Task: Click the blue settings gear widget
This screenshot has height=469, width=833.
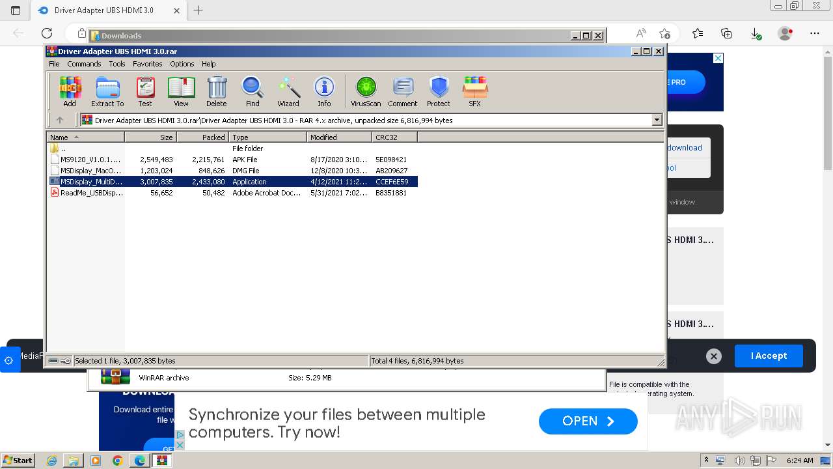Action: pos(9,360)
